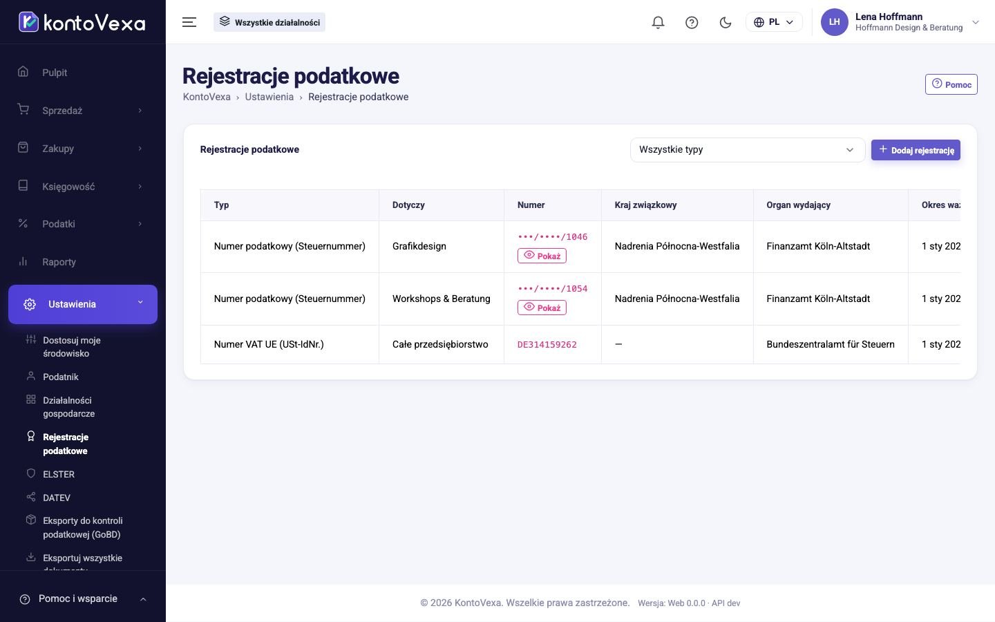The width and height of the screenshot is (995, 622).
Task: Show the hidden number ending in 1054
Action: 542,308
